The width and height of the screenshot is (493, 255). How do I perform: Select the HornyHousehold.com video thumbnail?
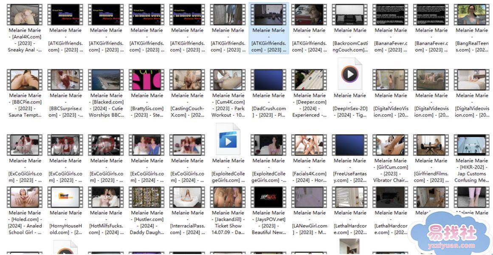(x=65, y=197)
